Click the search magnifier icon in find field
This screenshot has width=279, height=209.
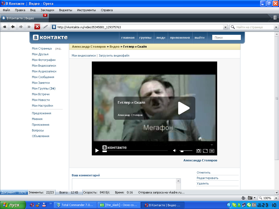(233, 27)
